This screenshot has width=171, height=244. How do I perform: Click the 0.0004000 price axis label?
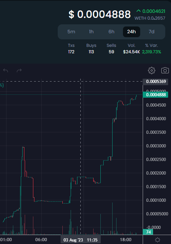[156, 118]
